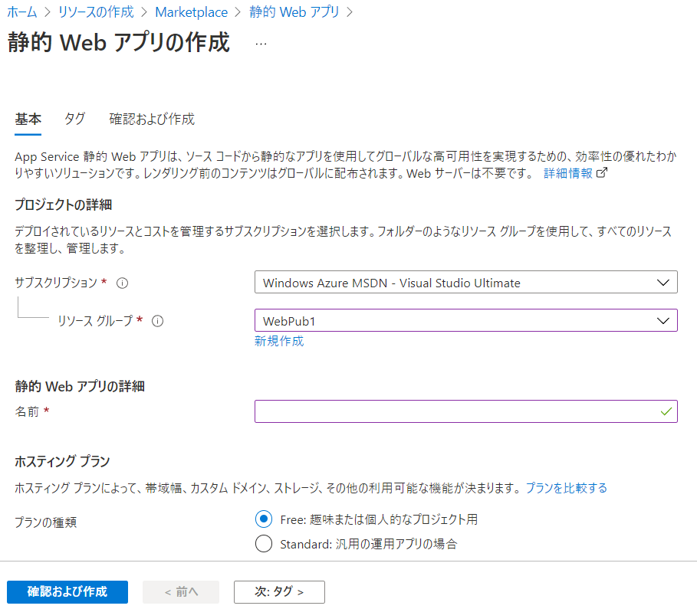
Task: Open the ellipsis menu beside page title
Action: tap(261, 44)
